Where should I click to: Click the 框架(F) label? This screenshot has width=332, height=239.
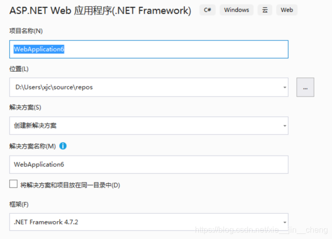(x=19, y=204)
